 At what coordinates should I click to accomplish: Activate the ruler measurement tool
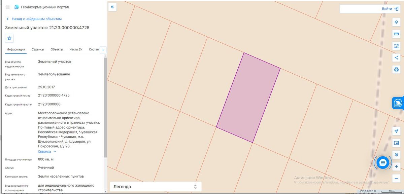click(x=396, y=34)
